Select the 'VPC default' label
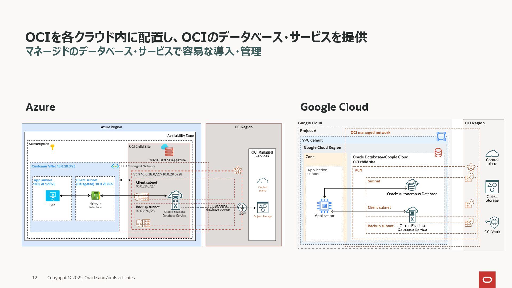This screenshot has height=288, width=512. [312, 140]
